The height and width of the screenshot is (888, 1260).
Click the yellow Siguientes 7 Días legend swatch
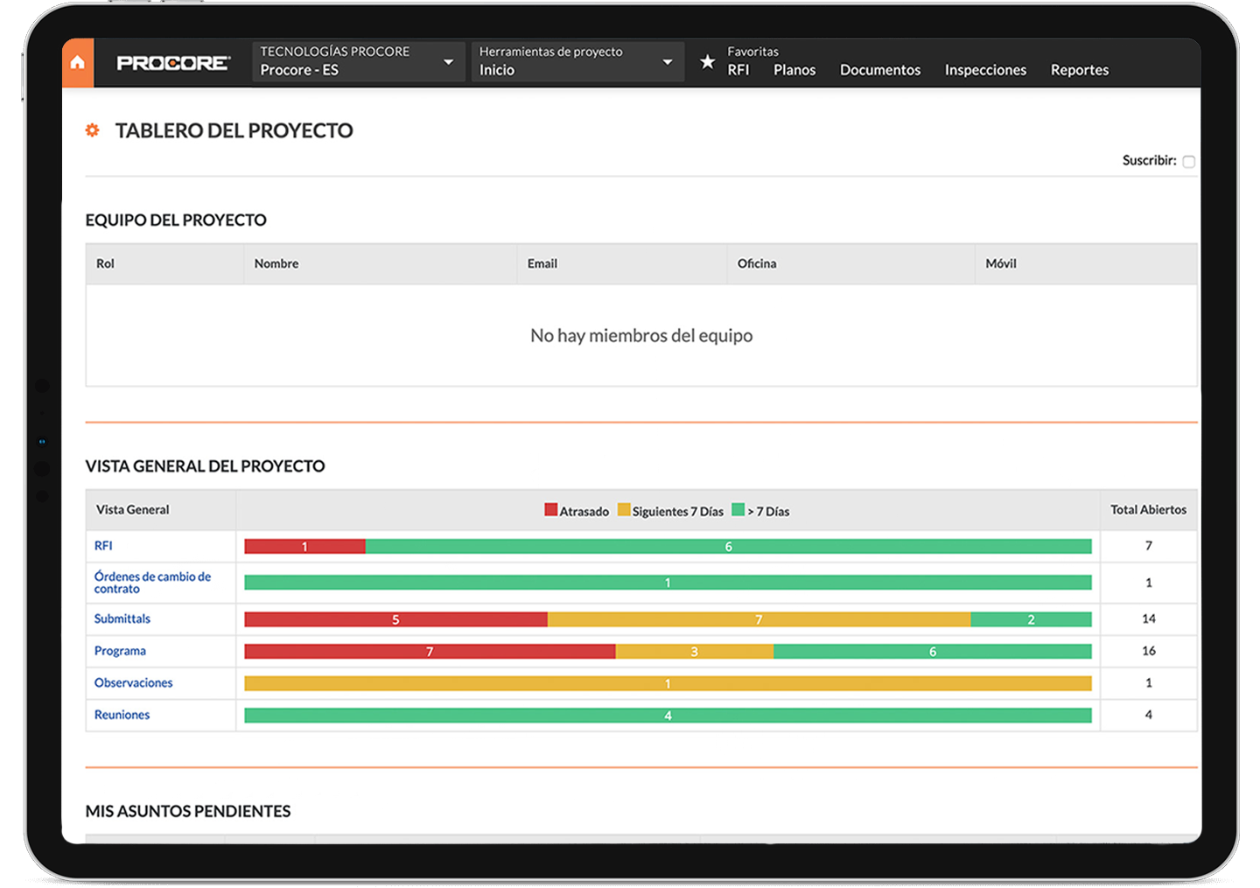(x=624, y=509)
